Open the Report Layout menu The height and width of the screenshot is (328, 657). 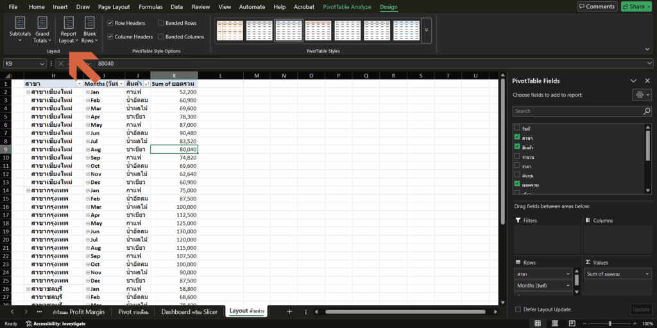tap(68, 29)
